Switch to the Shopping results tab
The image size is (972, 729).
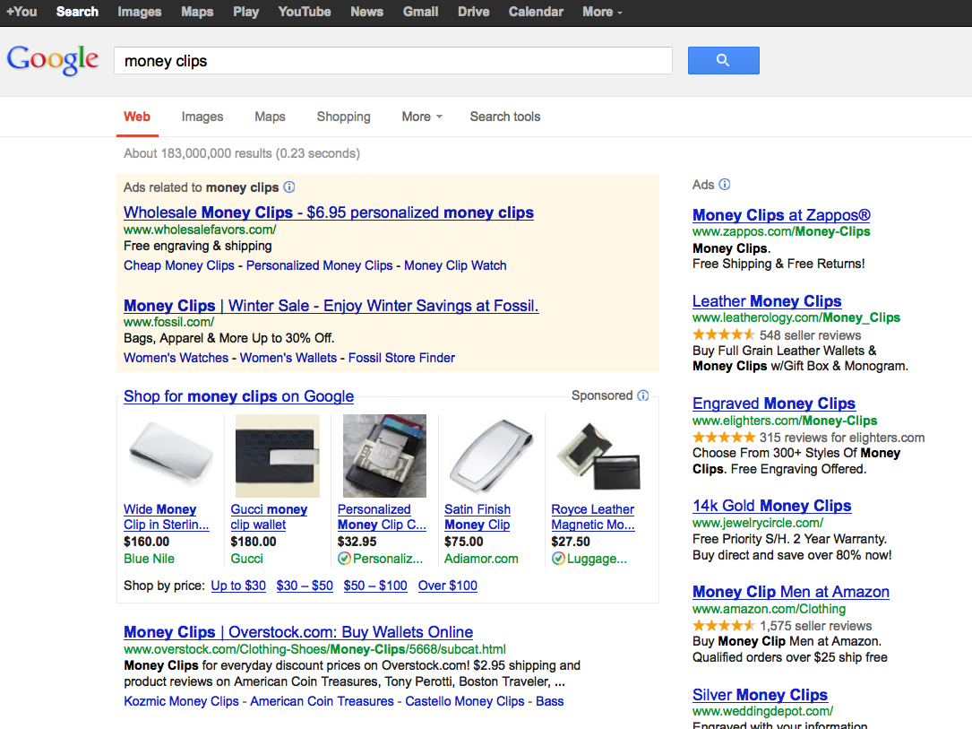pyautogui.click(x=343, y=117)
